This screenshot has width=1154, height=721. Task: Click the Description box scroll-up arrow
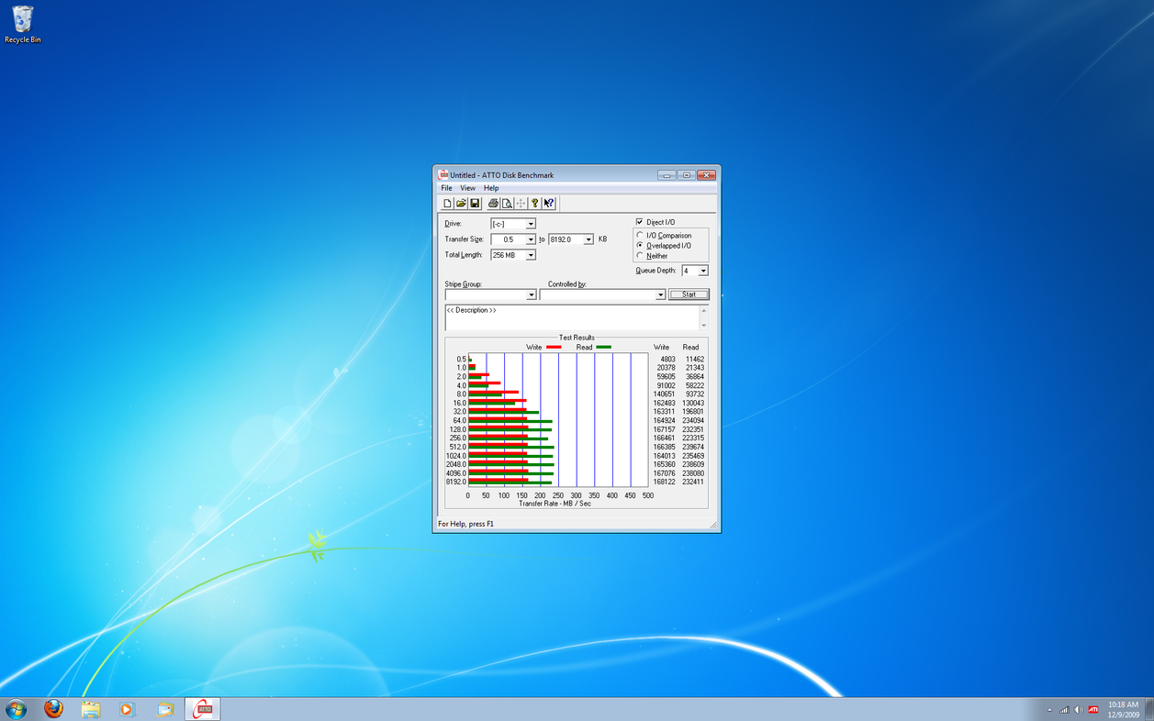[x=704, y=310]
